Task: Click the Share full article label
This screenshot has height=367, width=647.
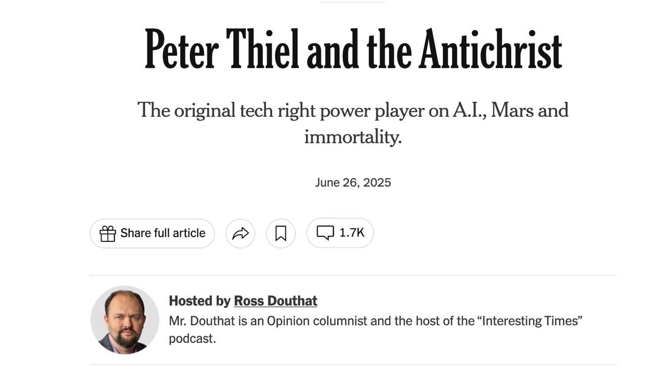Action: point(163,233)
